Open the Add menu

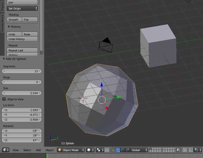coord(38,150)
